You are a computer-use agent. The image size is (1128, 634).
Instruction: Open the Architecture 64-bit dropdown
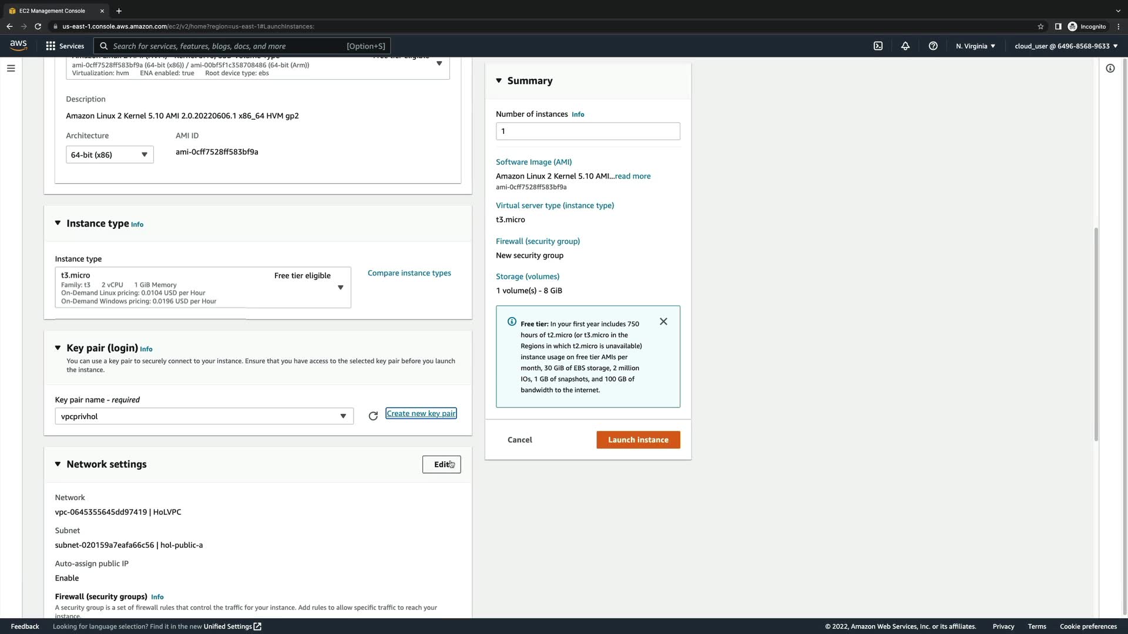(x=110, y=155)
